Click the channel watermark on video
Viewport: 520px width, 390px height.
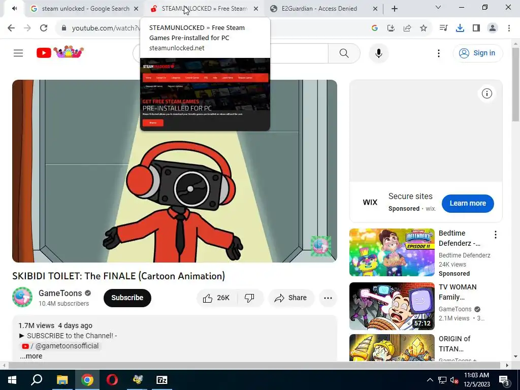point(321,246)
